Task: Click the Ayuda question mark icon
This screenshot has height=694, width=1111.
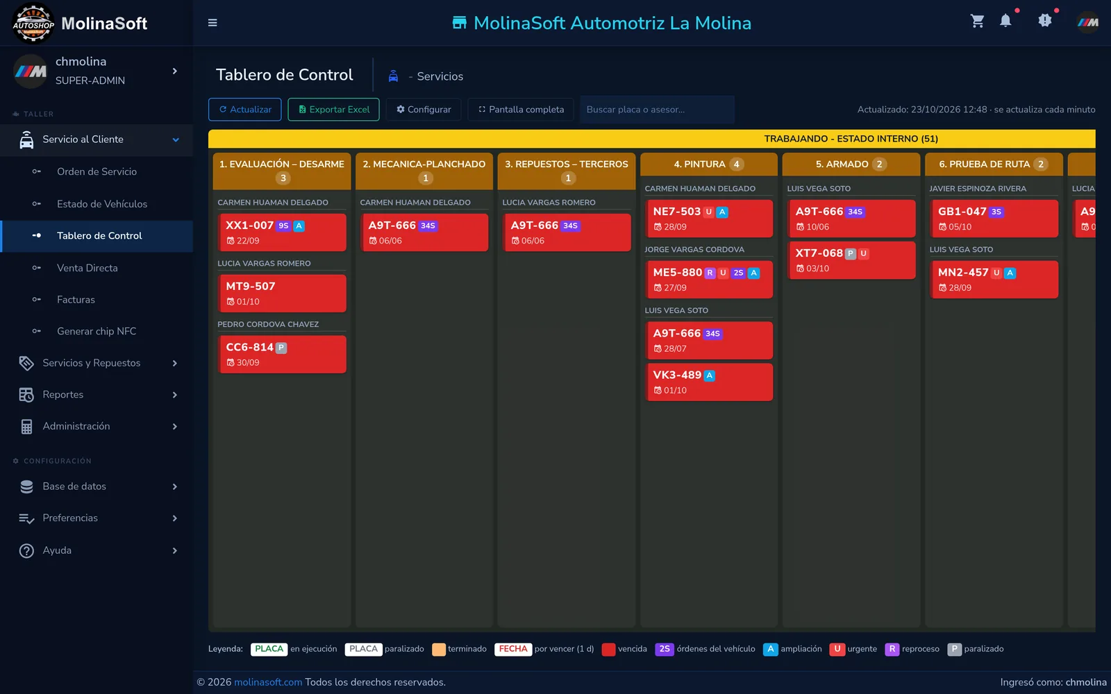Action: (x=26, y=550)
